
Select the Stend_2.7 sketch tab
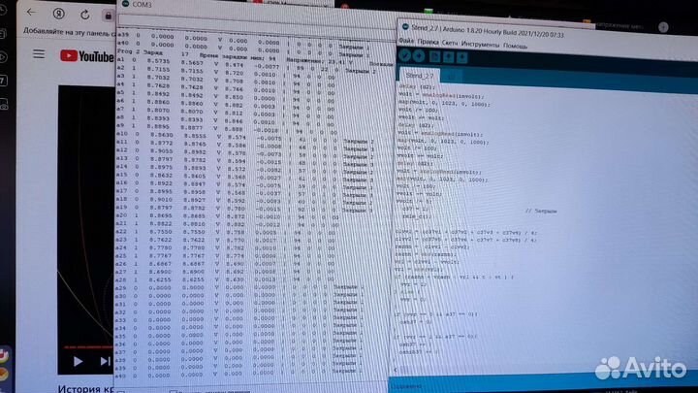click(422, 74)
